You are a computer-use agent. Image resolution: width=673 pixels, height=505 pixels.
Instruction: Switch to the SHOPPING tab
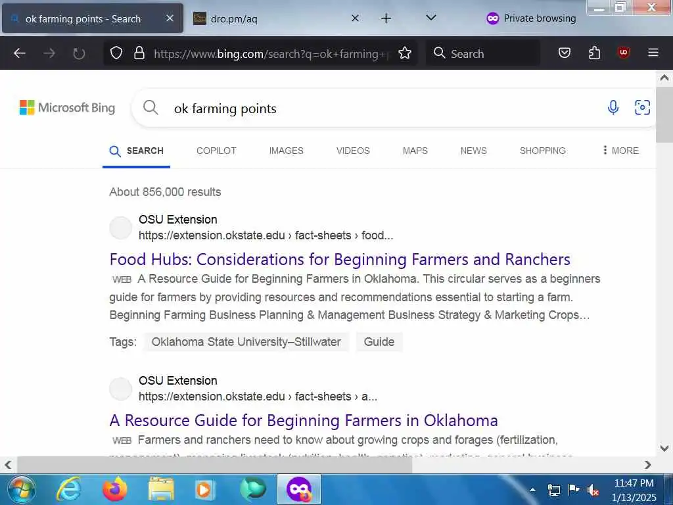click(542, 151)
